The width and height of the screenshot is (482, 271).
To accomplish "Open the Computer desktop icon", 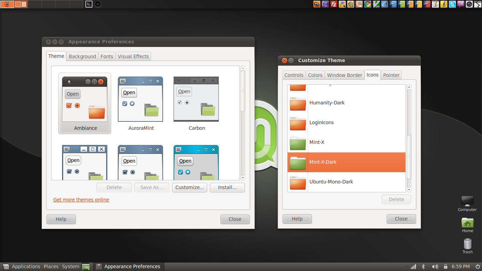I will click(x=467, y=204).
